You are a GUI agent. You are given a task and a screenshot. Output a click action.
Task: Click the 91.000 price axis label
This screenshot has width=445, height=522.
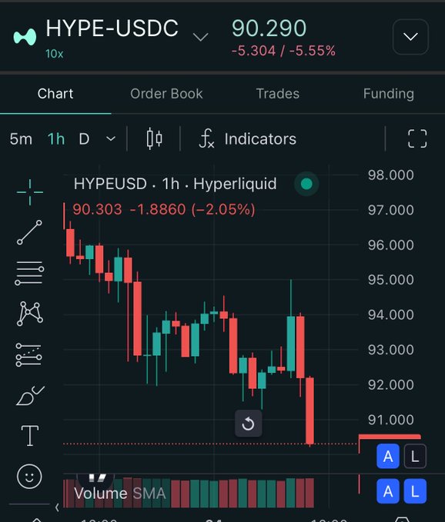tap(390, 420)
